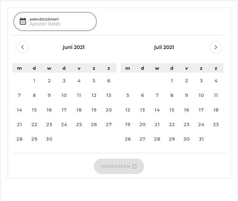Select 15 juni 2021

click(34, 110)
